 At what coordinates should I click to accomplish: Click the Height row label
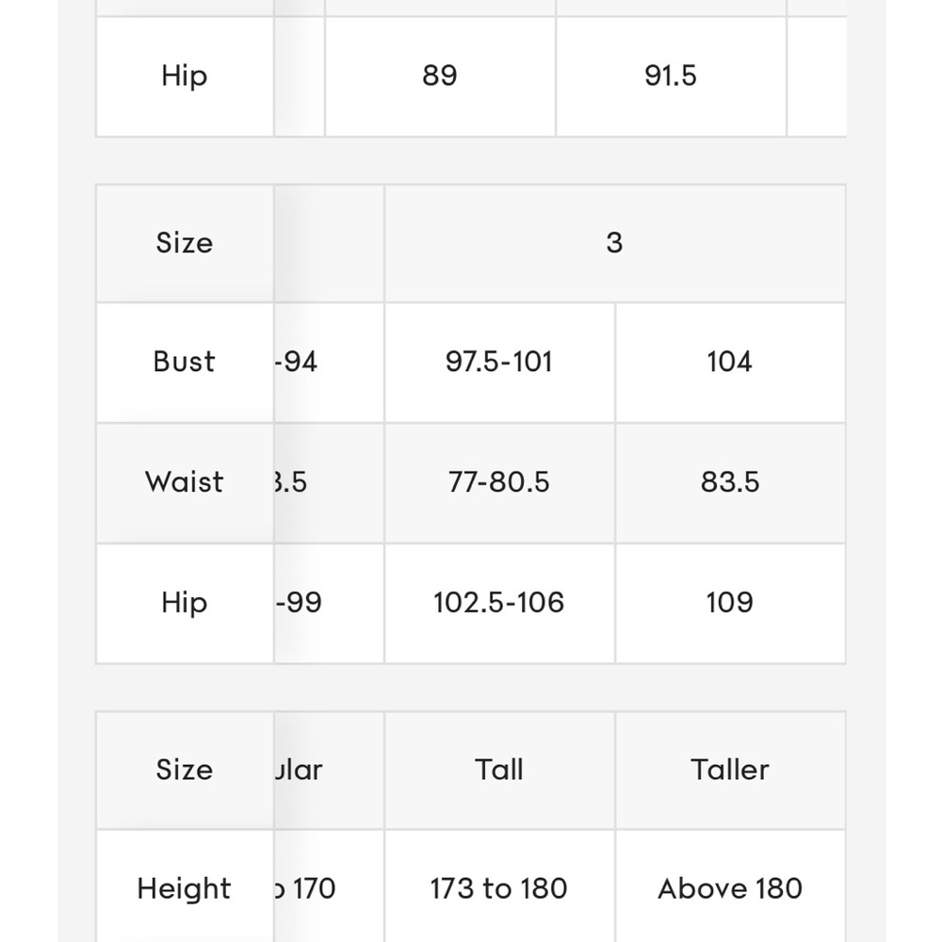tap(185, 886)
